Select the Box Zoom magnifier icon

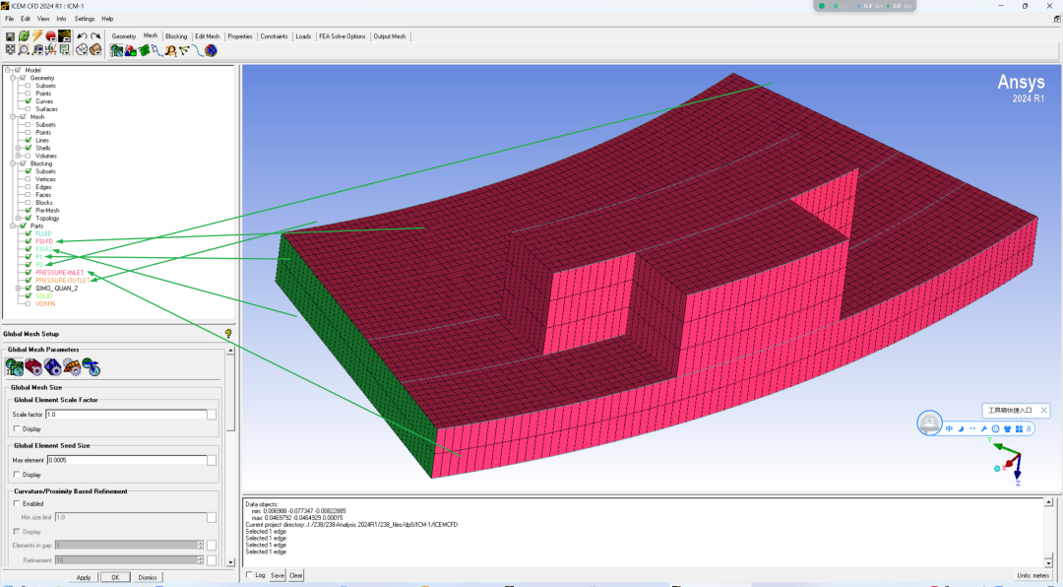[x=24, y=50]
